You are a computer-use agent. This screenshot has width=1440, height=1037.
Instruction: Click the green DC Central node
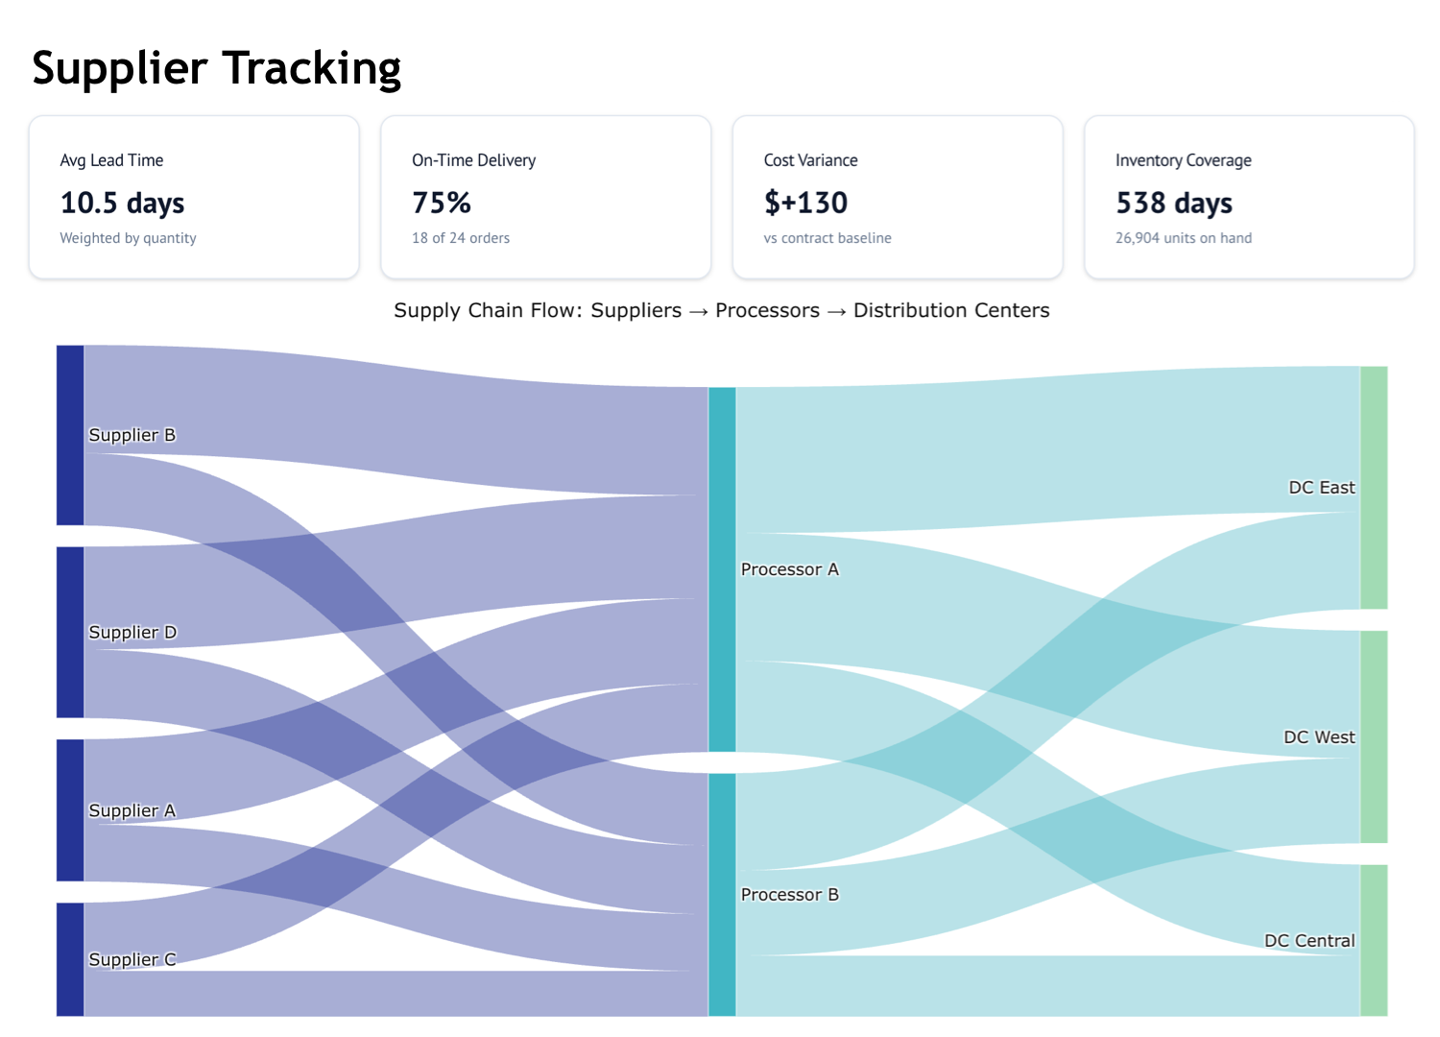[1374, 940]
